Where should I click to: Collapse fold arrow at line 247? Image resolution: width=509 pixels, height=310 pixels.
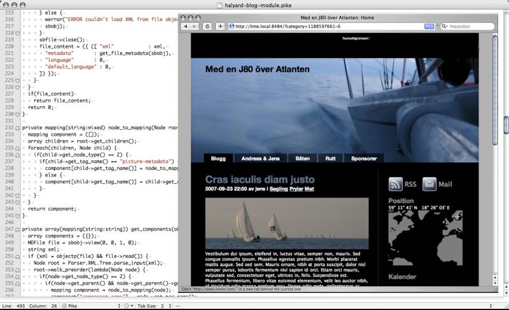18,229
